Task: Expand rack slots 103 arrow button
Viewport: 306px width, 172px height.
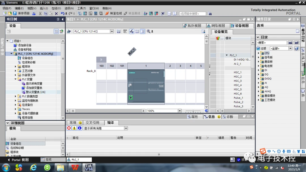Action: 101,59
